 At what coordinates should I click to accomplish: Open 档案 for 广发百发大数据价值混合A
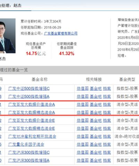[x=107, y=105]
